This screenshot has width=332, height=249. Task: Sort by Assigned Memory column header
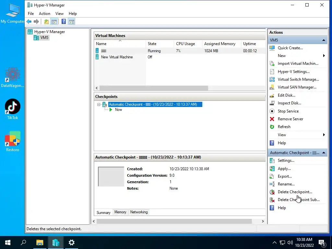click(221, 44)
